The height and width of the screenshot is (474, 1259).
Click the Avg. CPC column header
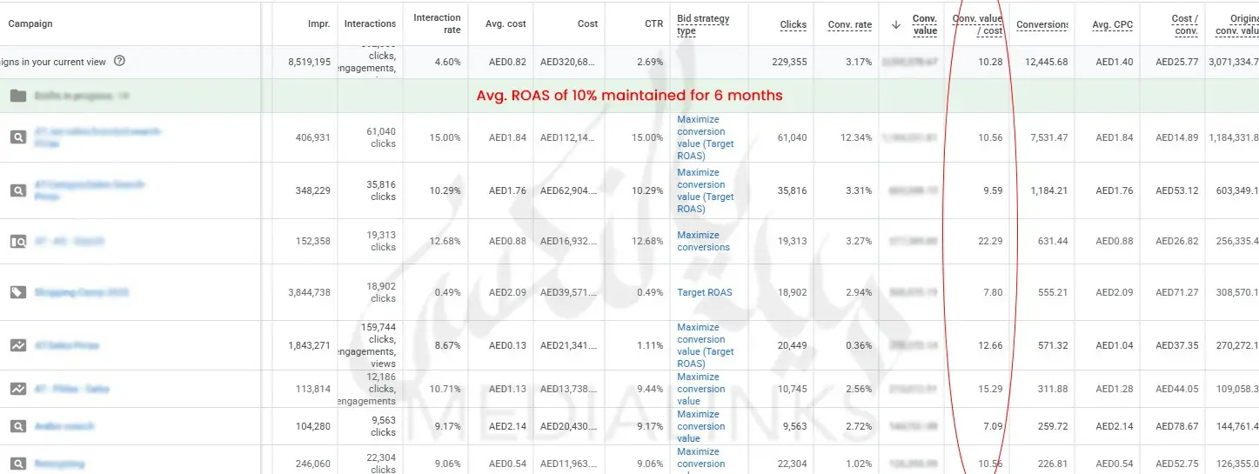pyautogui.click(x=1112, y=24)
